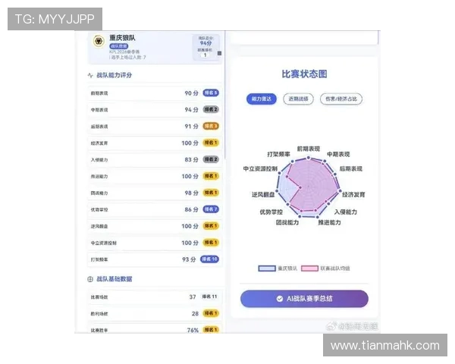This screenshot has height=364, width=455.
Task: Click the 经济发育 100 分 row
Action: pyautogui.click(x=155, y=143)
